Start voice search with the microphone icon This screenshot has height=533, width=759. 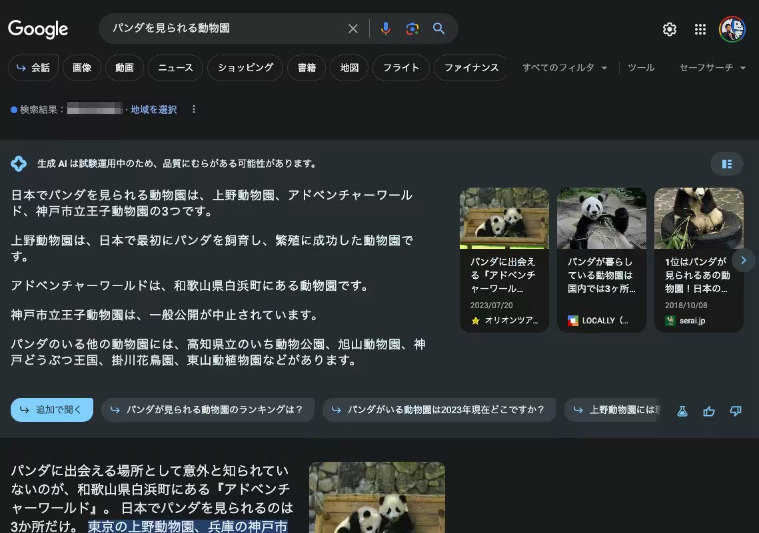[385, 29]
